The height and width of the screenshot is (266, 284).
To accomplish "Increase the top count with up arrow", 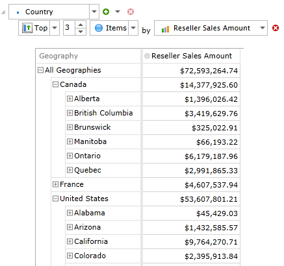I will [81, 25].
